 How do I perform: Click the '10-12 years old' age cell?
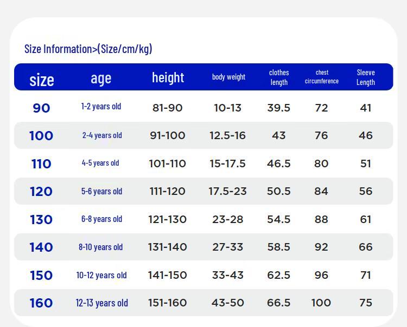click(101, 275)
